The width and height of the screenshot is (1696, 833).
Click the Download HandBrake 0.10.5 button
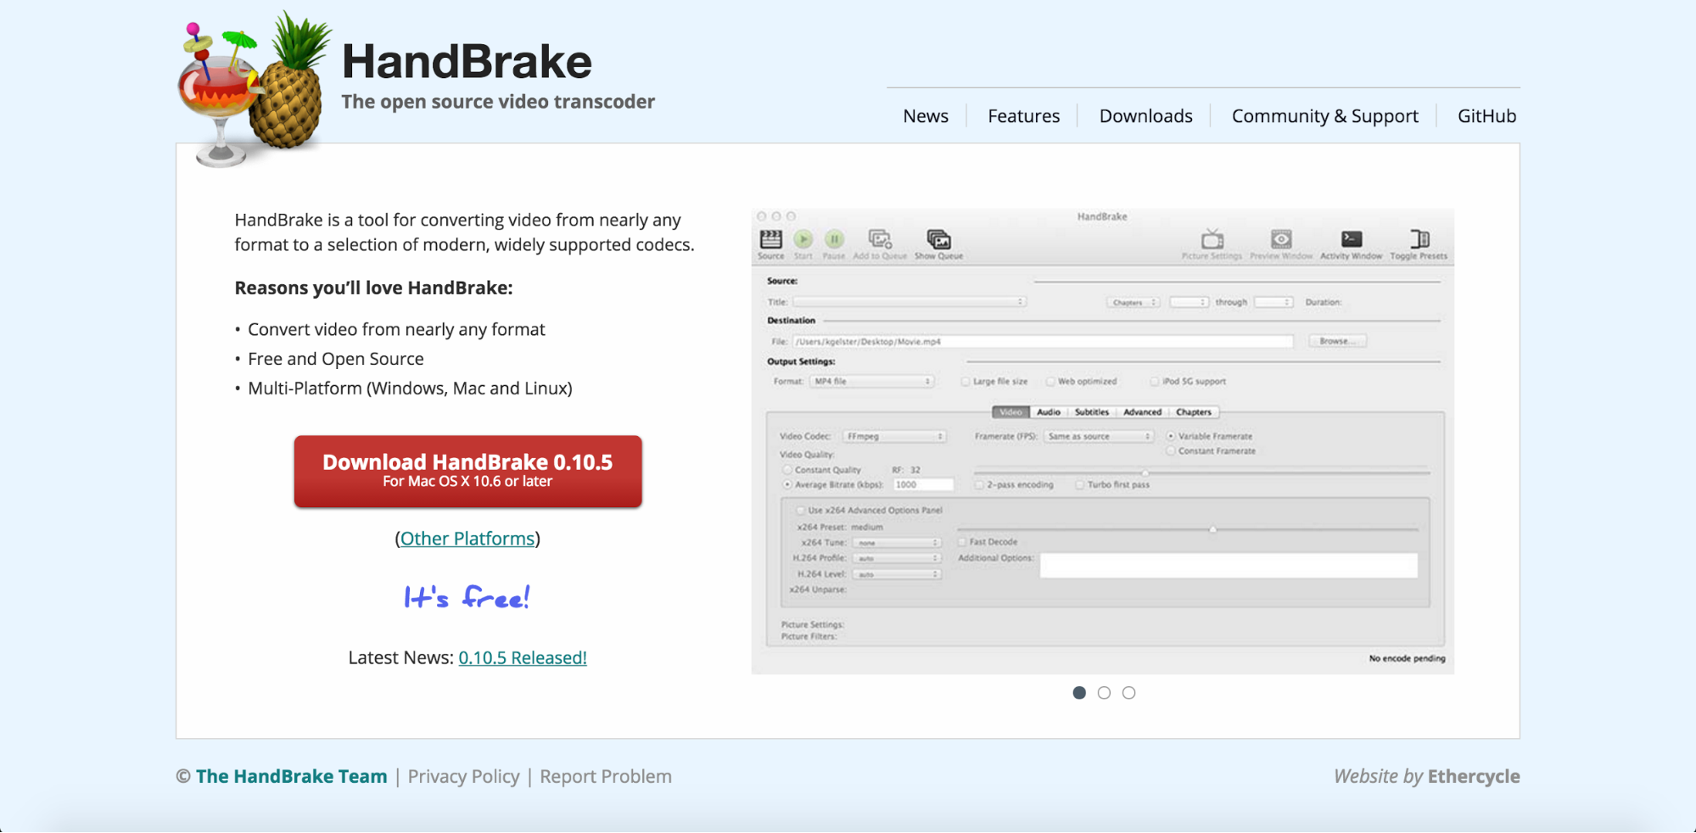[467, 472]
